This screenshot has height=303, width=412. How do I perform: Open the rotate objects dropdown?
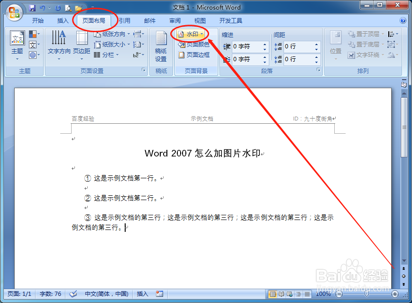393,55
